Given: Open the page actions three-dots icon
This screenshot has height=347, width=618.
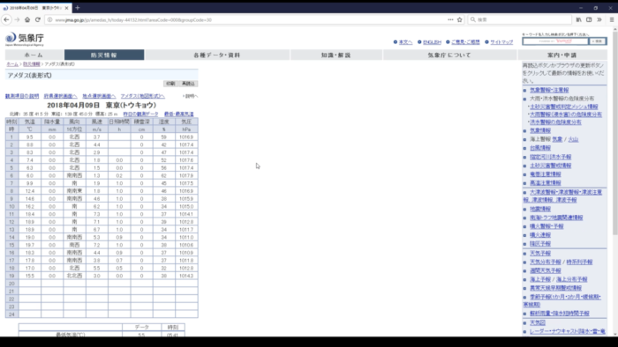Looking at the screenshot, I should coord(450,19).
